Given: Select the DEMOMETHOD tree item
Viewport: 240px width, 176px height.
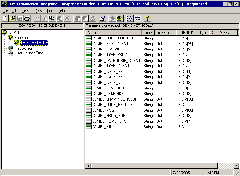Looking at the screenshot, I should pos(34,43).
